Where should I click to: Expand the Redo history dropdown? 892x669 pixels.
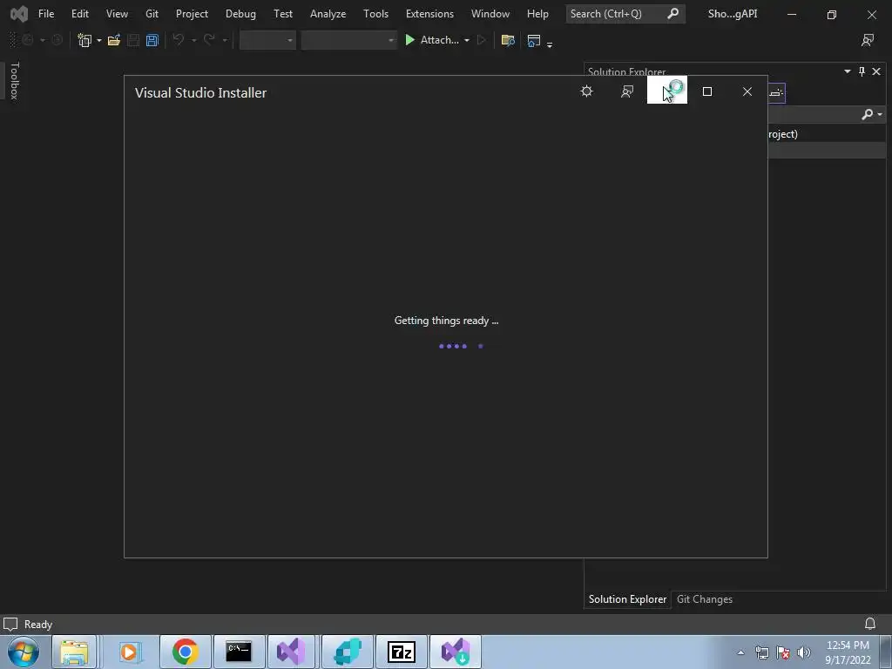click(225, 40)
